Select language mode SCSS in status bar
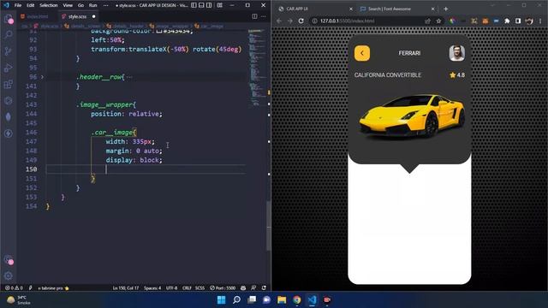 pyautogui.click(x=200, y=287)
